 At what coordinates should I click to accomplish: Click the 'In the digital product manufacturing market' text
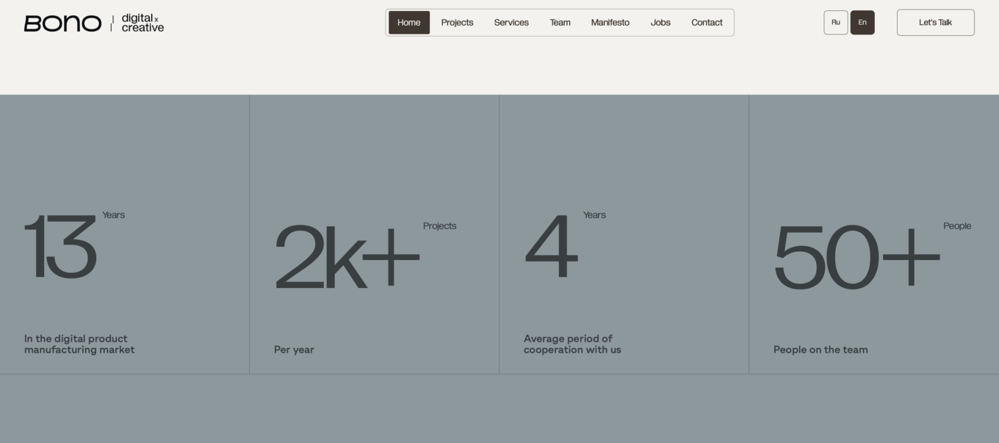tap(79, 345)
